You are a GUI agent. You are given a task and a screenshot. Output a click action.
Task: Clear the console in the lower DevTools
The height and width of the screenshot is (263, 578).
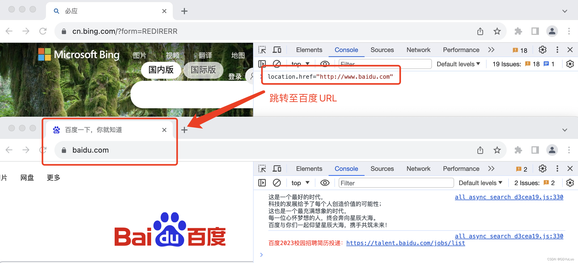tap(277, 183)
